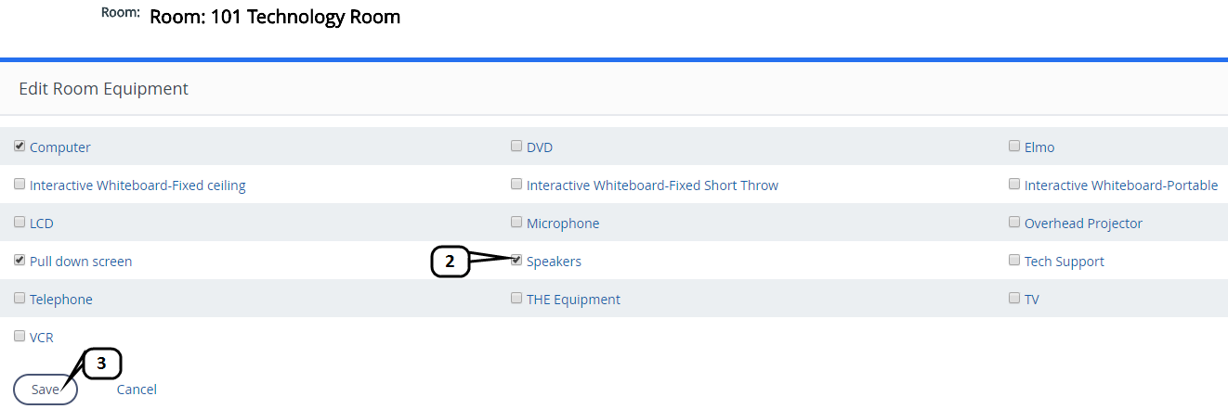1228x409 pixels.
Task: Enable the TV checkbox
Action: [1014, 299]
